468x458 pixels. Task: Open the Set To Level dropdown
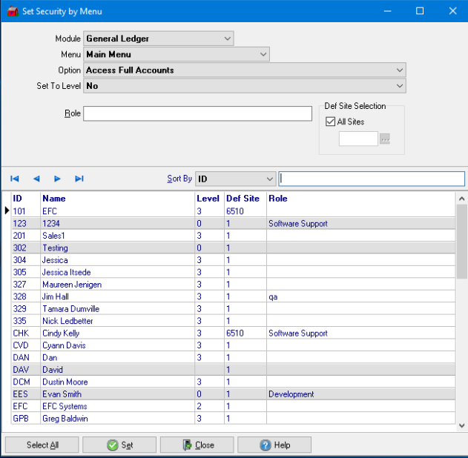(x=400, y=86)
